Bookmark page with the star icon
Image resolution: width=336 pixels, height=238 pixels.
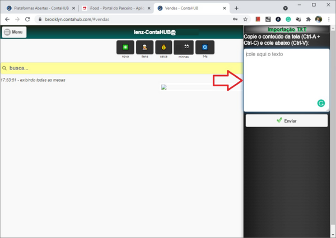tap(245, 19)
